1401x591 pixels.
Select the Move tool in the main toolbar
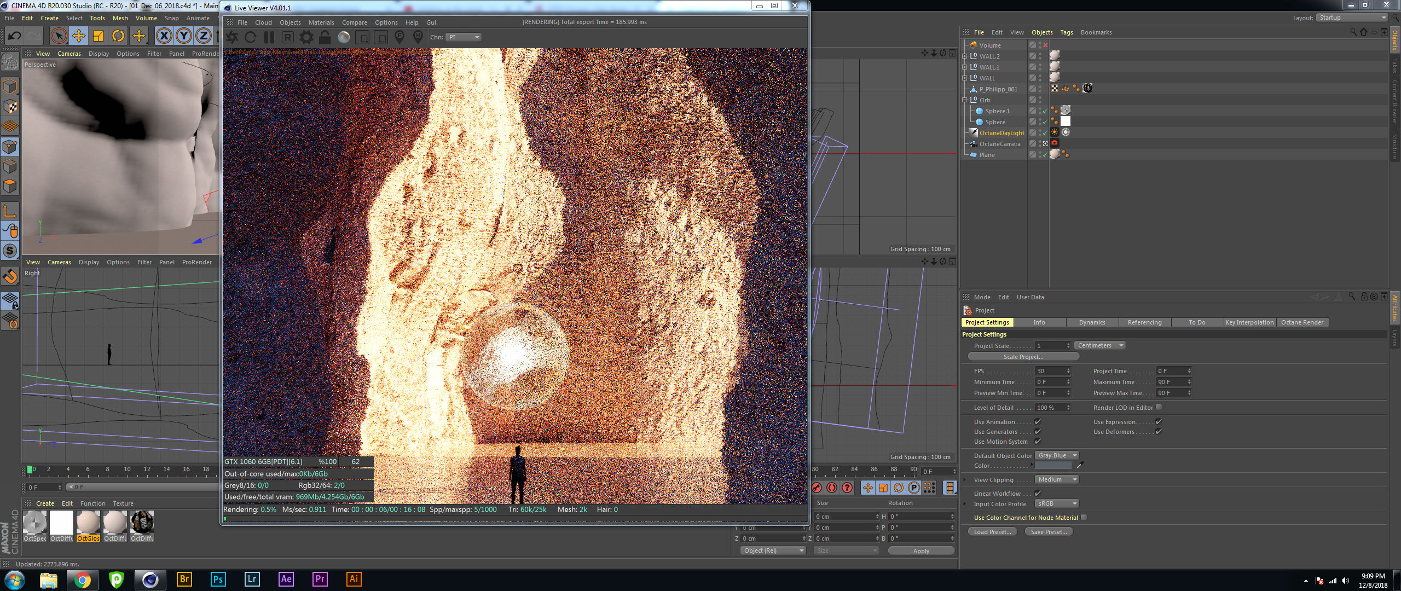(x=79, y=36)
